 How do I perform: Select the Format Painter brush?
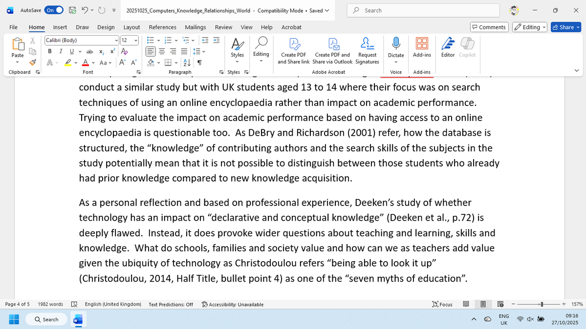(33, 62)
